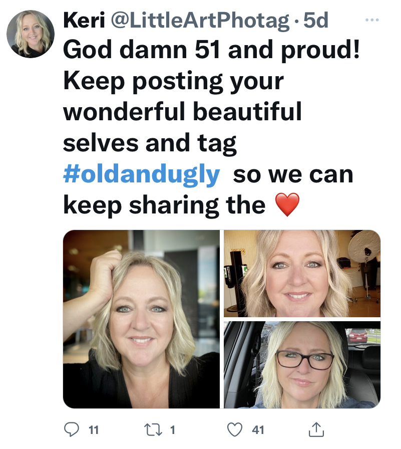Open the 5d timestamp permalink

pyautogui.click(x=315, y=21)
